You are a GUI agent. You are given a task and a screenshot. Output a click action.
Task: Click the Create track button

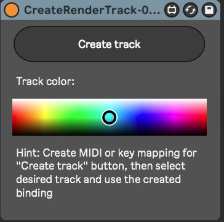(110, 44)
